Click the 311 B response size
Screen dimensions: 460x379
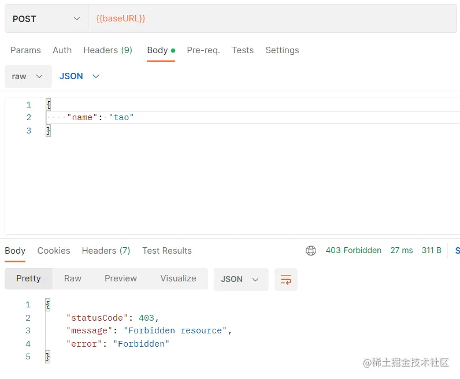432,250
